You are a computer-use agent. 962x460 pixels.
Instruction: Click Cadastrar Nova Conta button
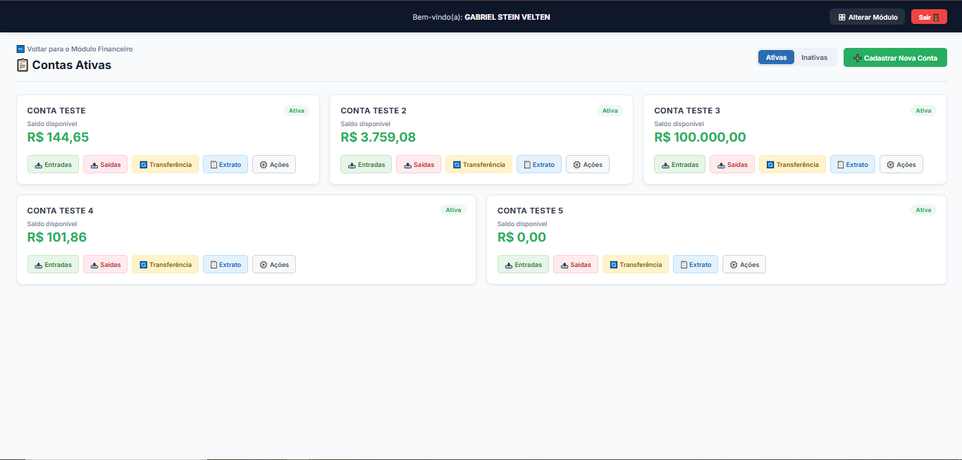click(x=895, y=58)
